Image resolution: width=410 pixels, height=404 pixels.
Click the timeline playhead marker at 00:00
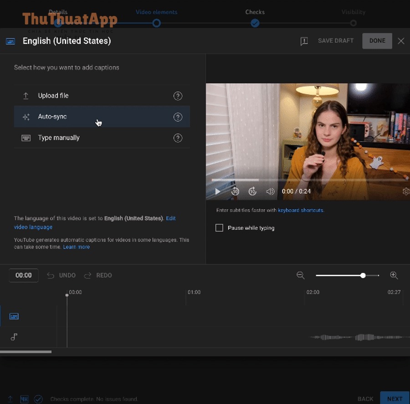tap(67, 295)
